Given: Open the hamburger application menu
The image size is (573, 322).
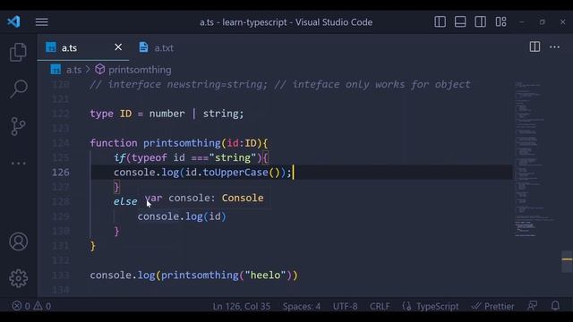Looking at the screenshot, I should [x=42, y=21].
